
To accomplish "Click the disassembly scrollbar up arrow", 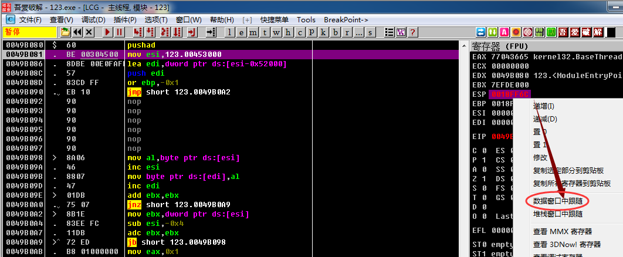I will [463, 45].
